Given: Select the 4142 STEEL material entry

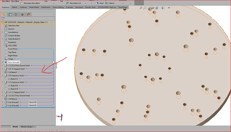Looking at the screenshot, I should [12, 46].
